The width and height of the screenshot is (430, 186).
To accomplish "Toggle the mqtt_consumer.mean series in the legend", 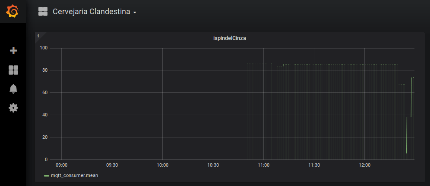I will pyautogui.click(x=71, y=176).
